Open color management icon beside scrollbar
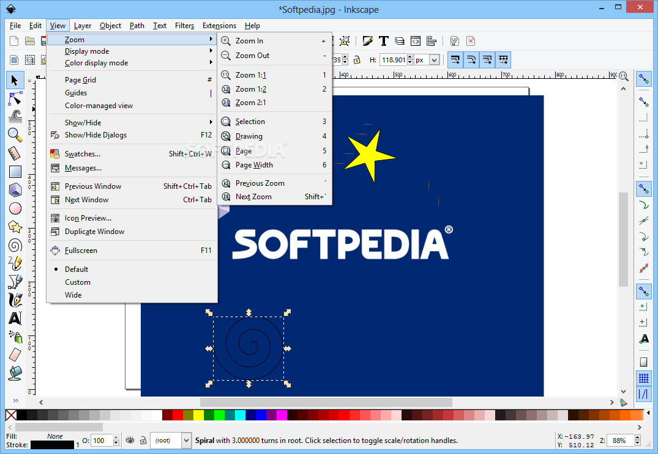658x454 pixels. pos(624,403)
